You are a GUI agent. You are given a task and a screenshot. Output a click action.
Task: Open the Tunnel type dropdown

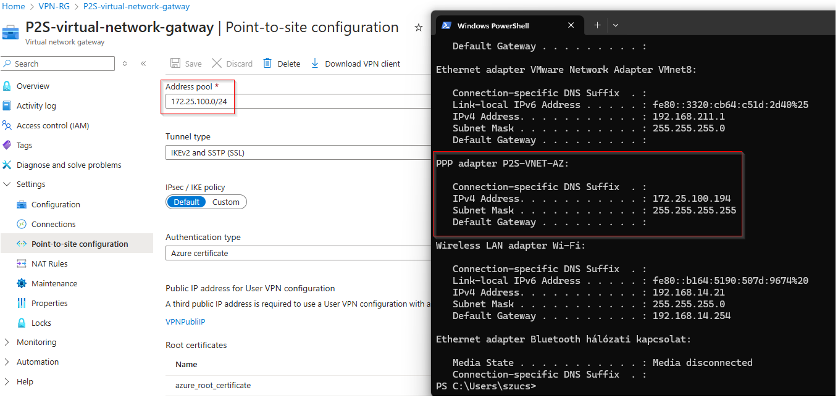click(296, 152)
